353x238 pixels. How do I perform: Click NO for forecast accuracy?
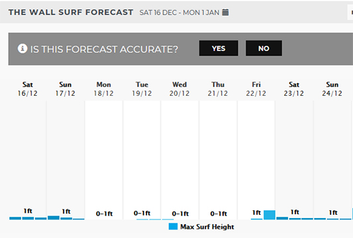(x=264, y=48)
